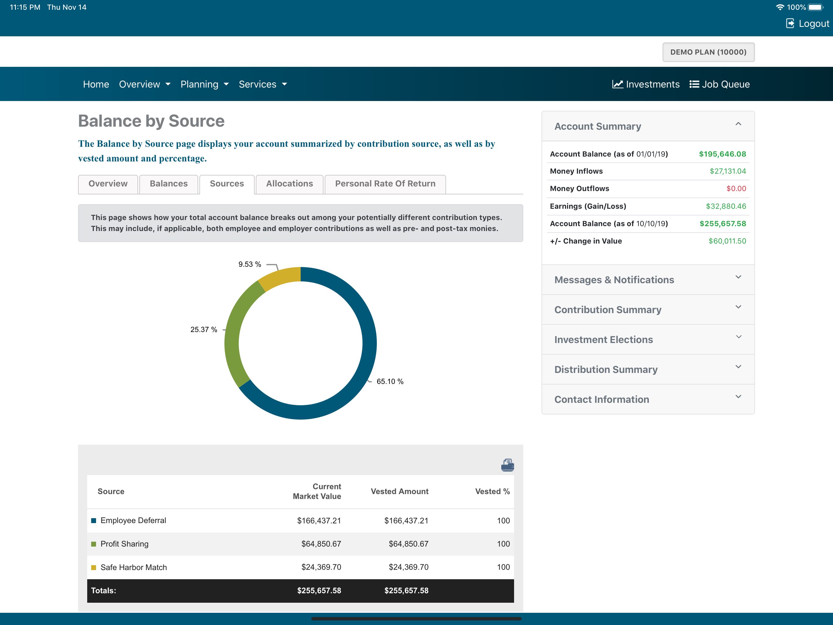Click the Vested Amount column header
Screen dimensions: 833x625
[x=399, y=491]
